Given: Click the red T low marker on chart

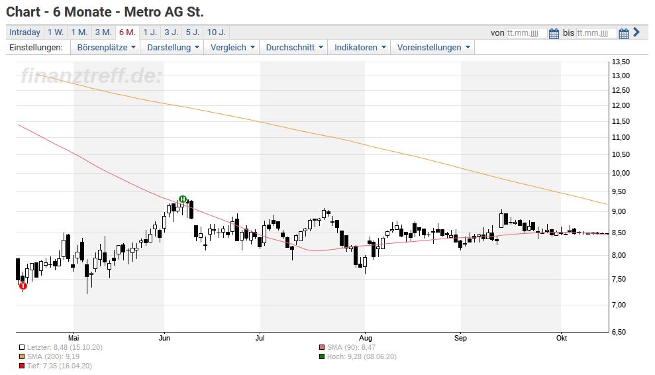Looking at the screenshot, I should click(23, 286).
